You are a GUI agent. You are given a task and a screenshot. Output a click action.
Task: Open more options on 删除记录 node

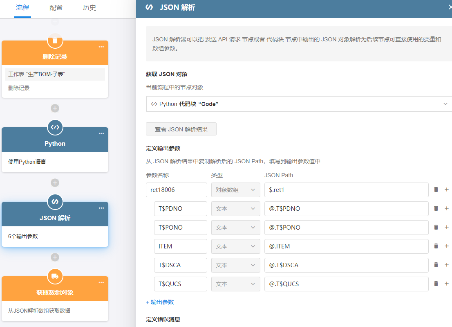[x=101, y=47]
